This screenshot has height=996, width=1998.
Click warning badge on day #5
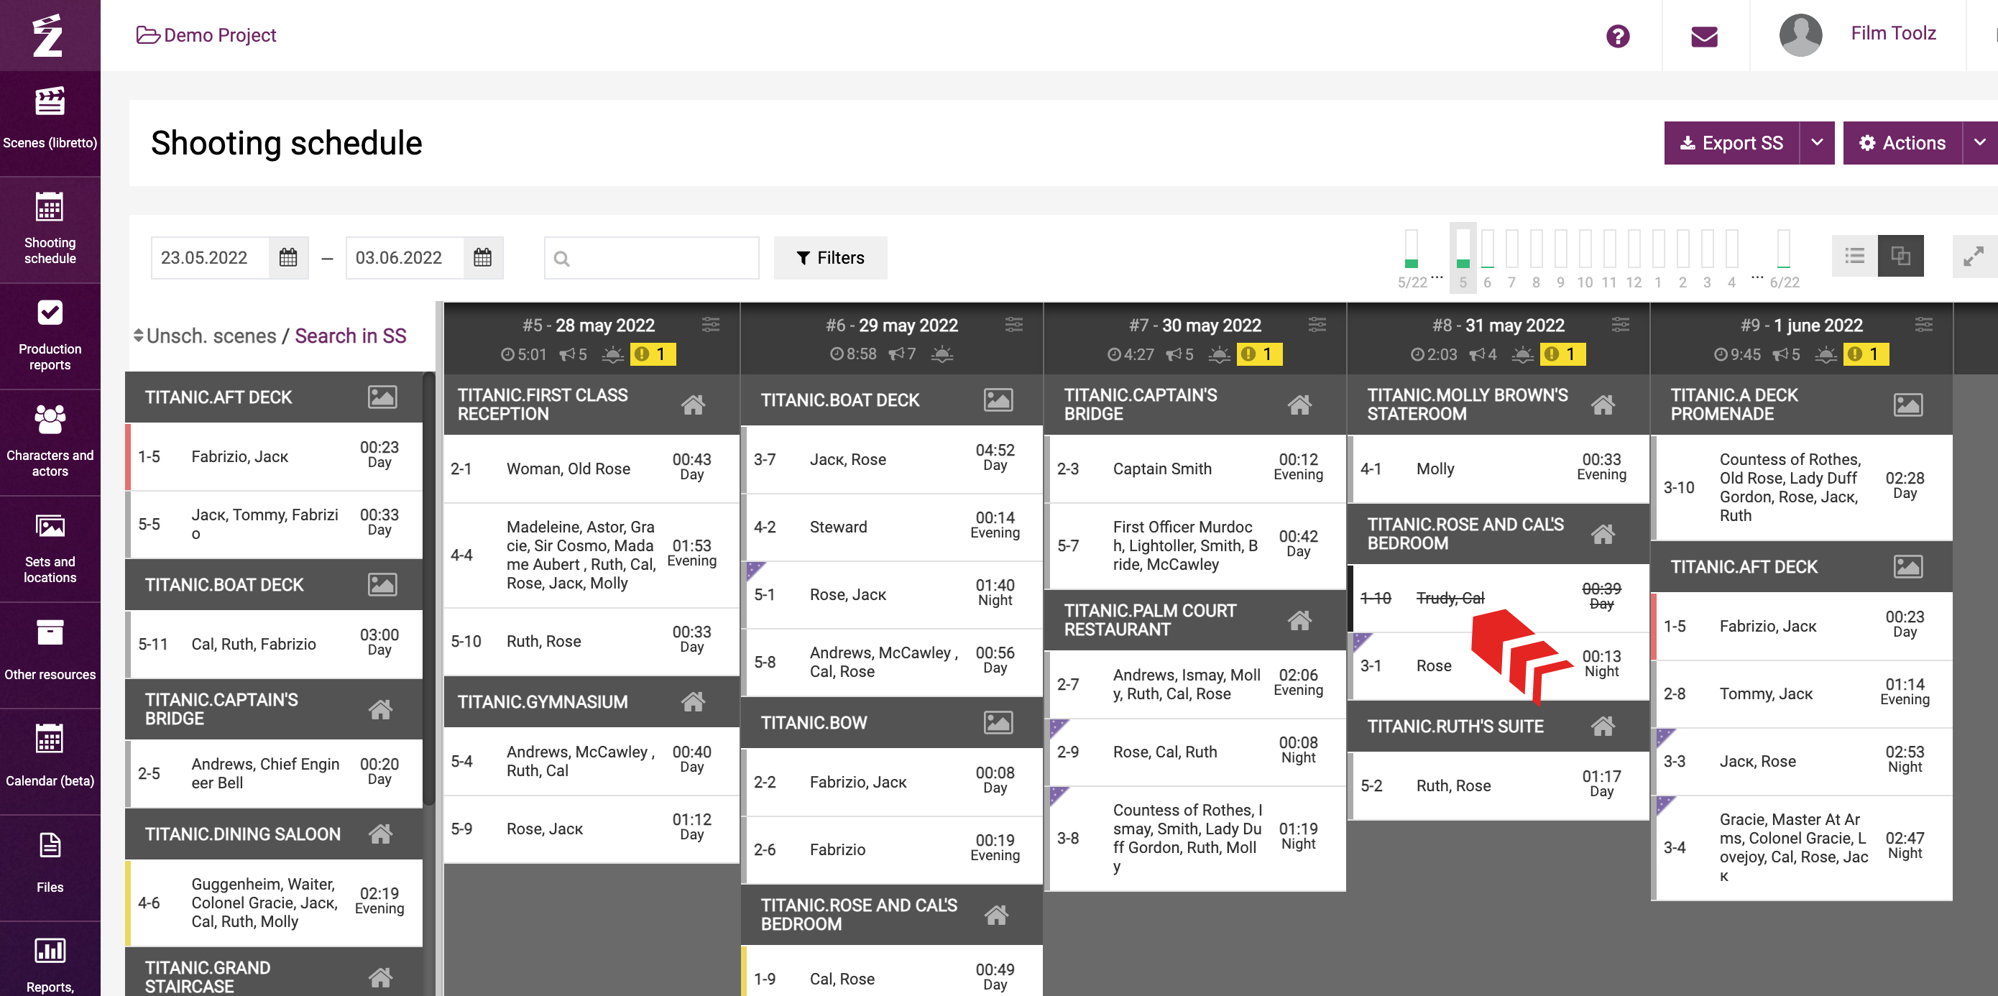pyautogui.click(x=653, y=354)
